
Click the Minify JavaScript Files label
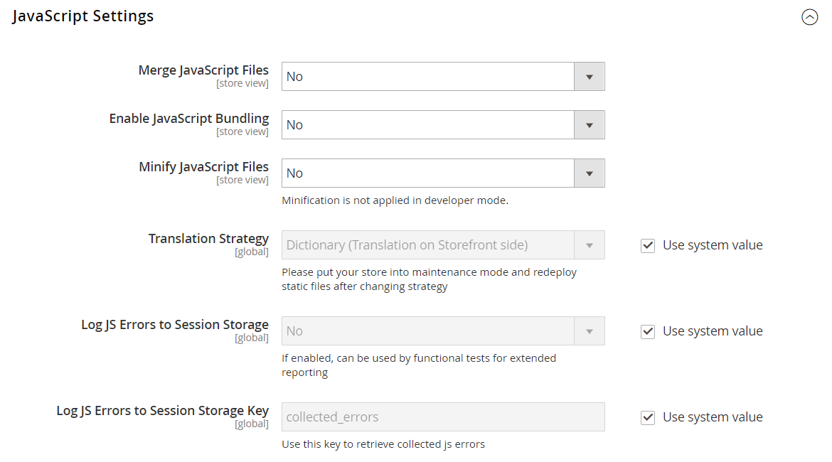203,167
